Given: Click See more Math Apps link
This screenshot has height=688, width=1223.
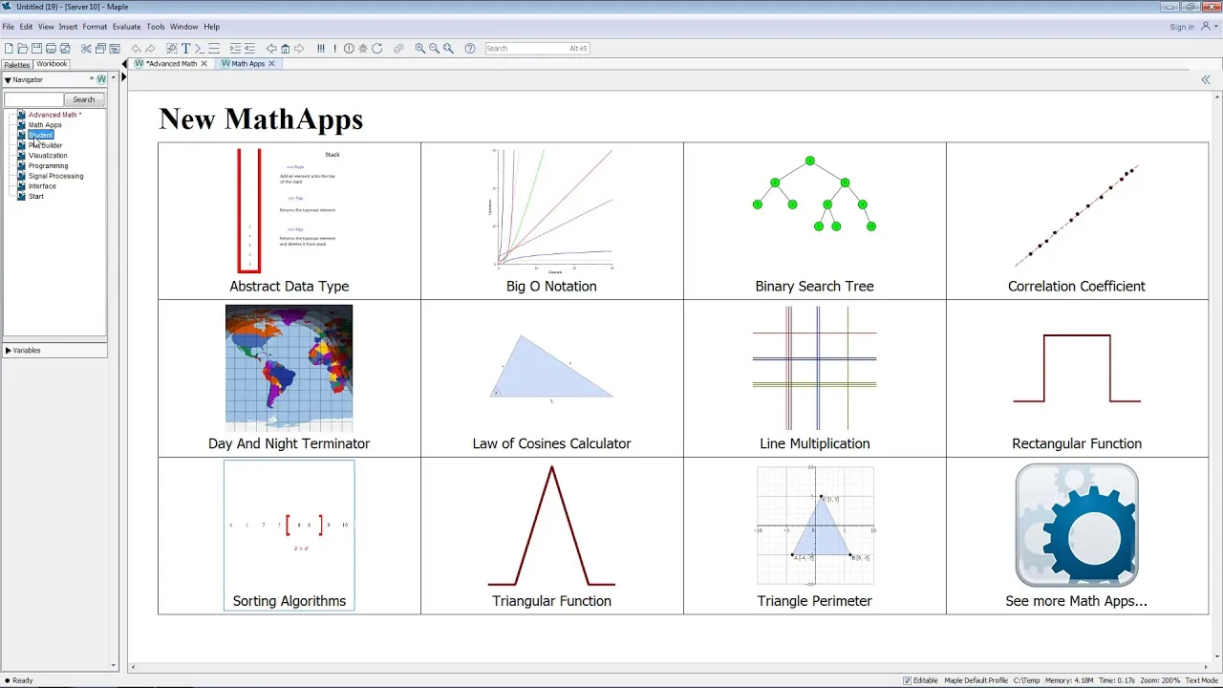Looking at the screenshot, I should 1077,601.
